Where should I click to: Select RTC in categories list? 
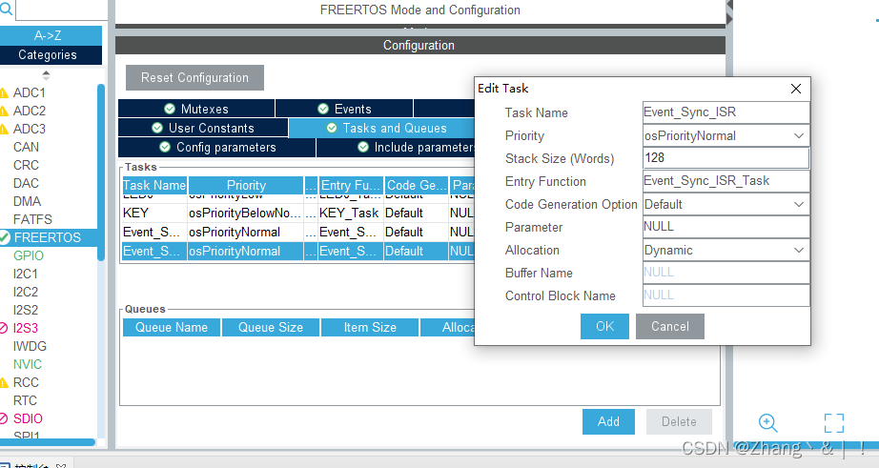point(25,400)
